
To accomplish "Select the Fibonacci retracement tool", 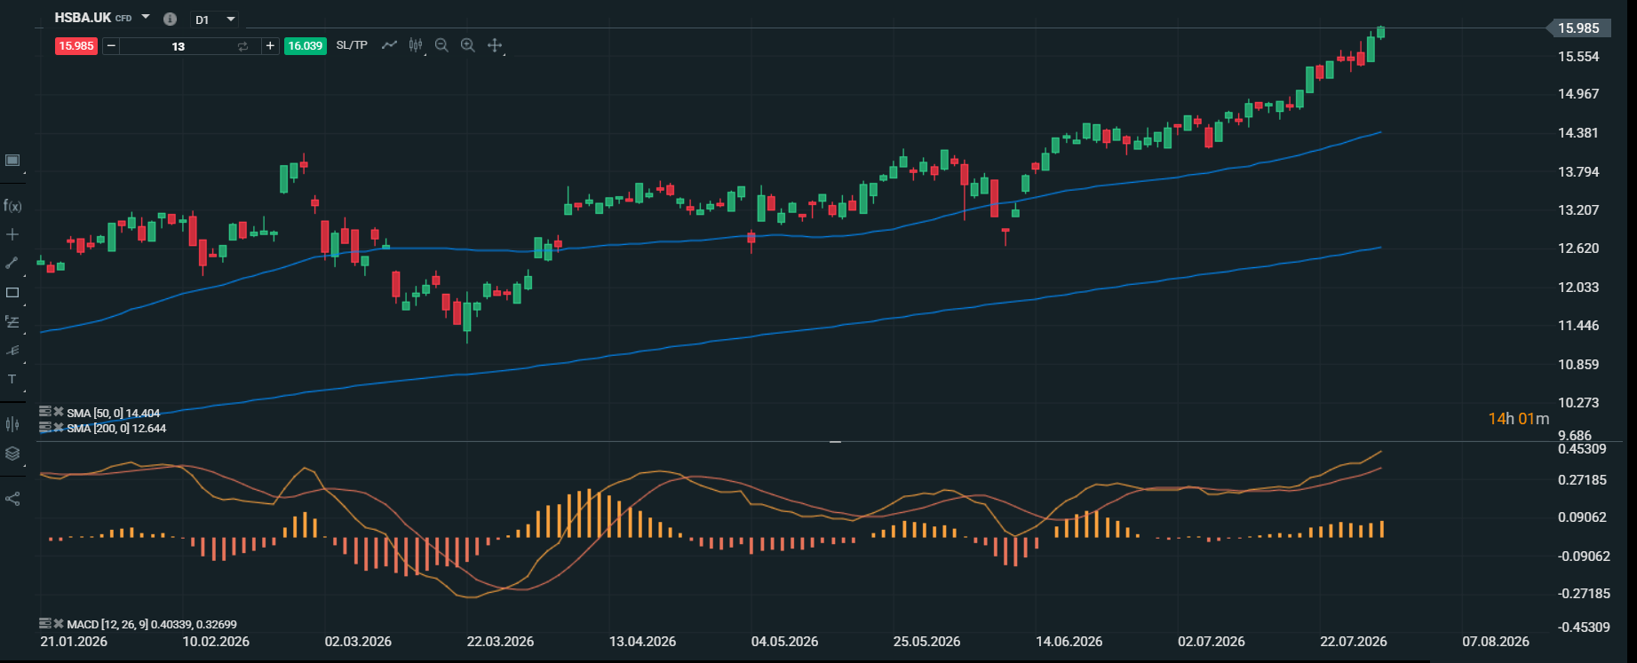I will (12, 321).
